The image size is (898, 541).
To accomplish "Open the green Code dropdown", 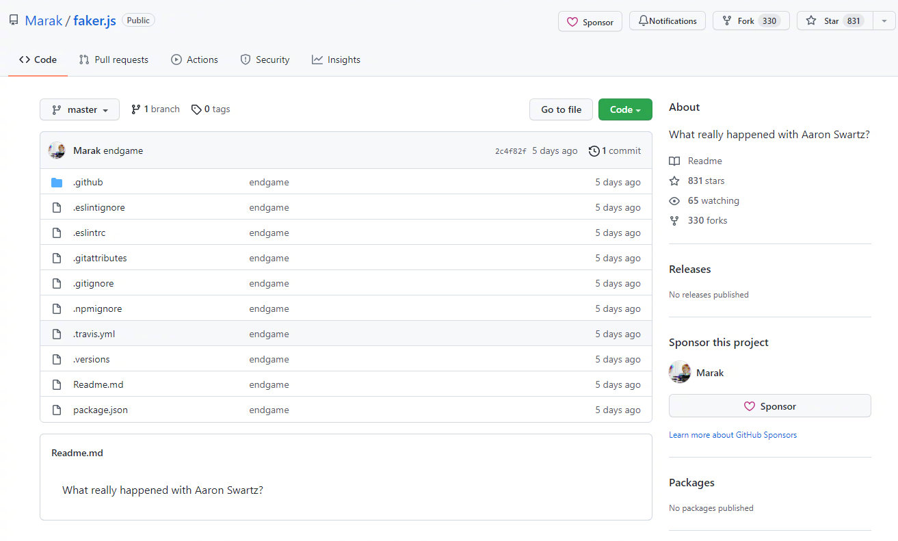I will (624, 109).
